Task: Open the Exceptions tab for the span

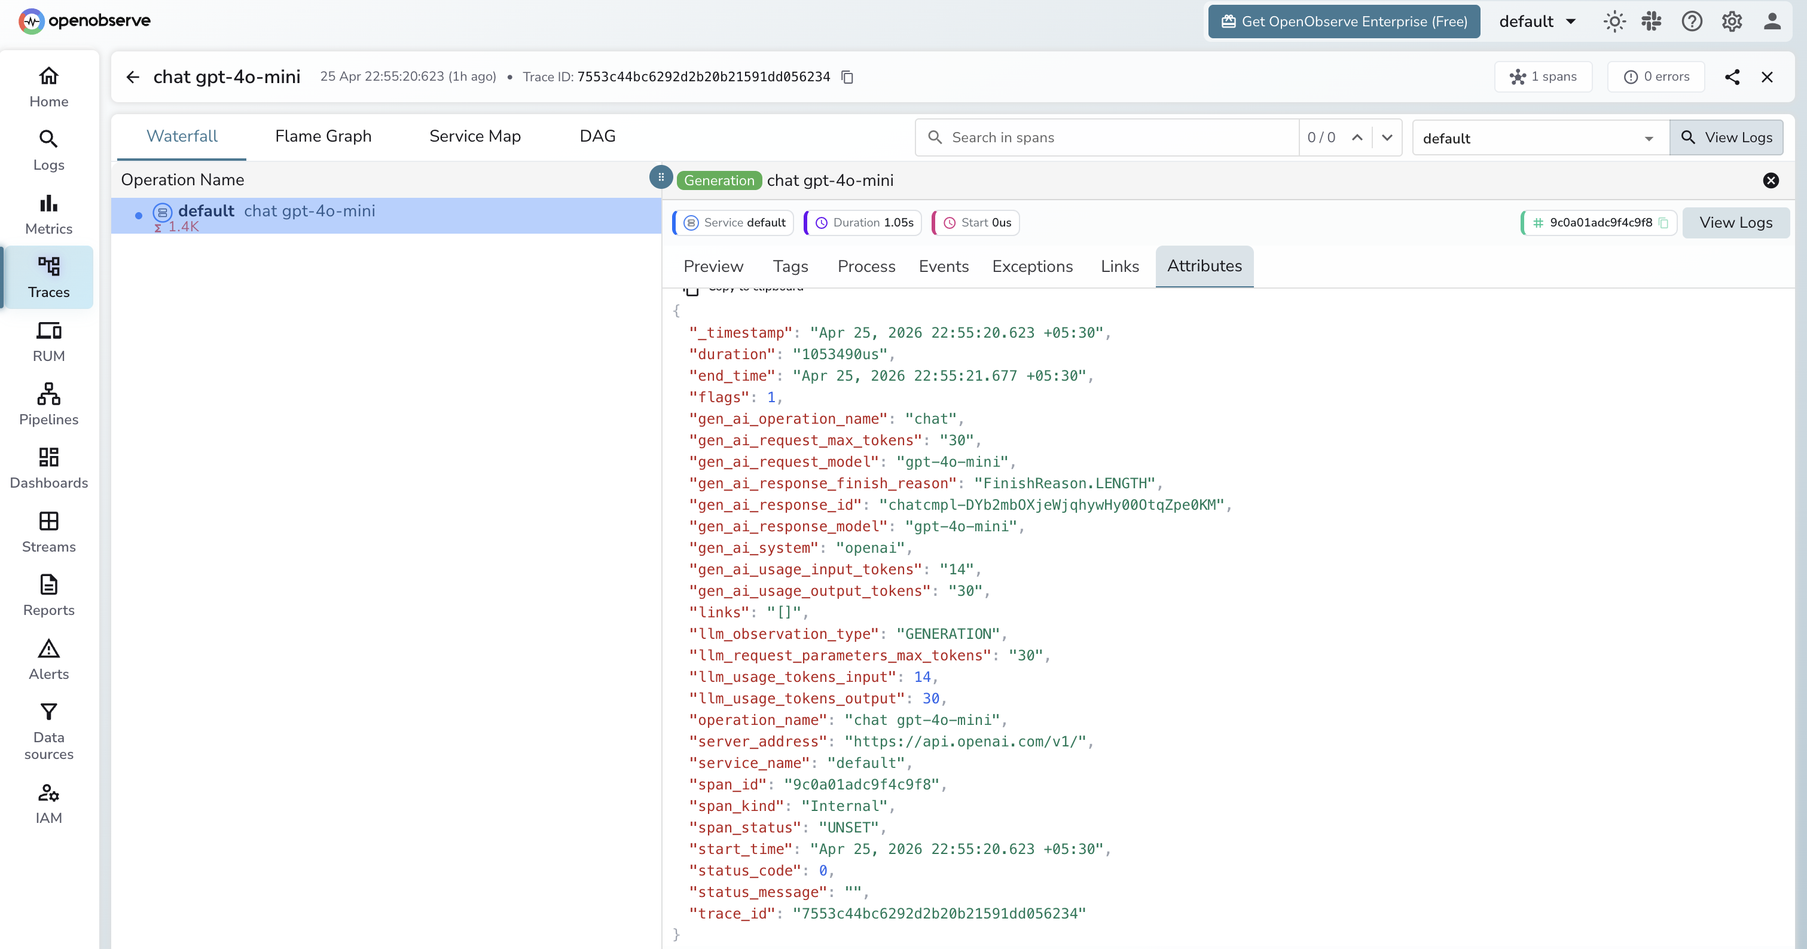Action: [x=1032, y=267]
